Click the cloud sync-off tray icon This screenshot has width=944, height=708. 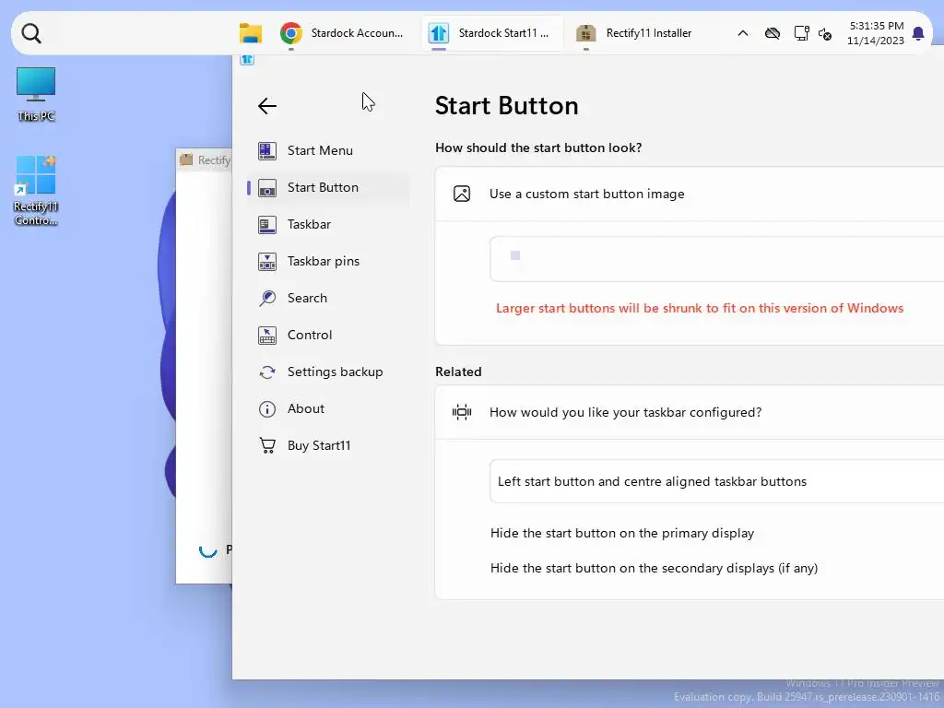click(x=773, y=33)
